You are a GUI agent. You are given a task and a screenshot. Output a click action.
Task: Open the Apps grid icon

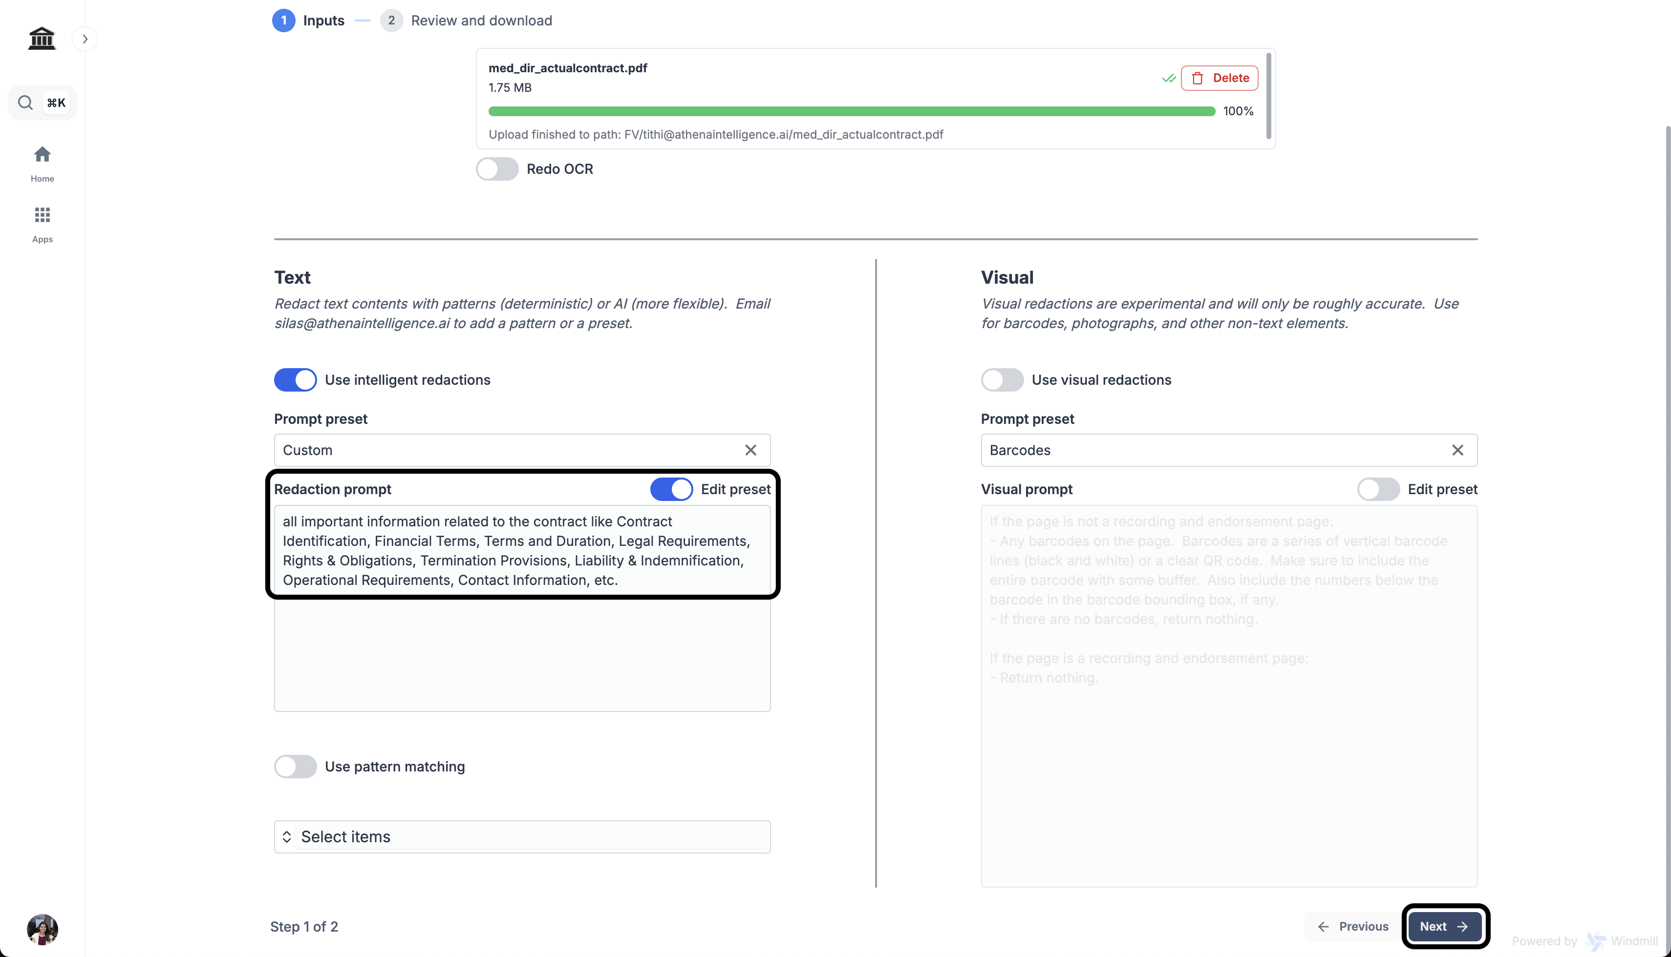pos(42,216)
